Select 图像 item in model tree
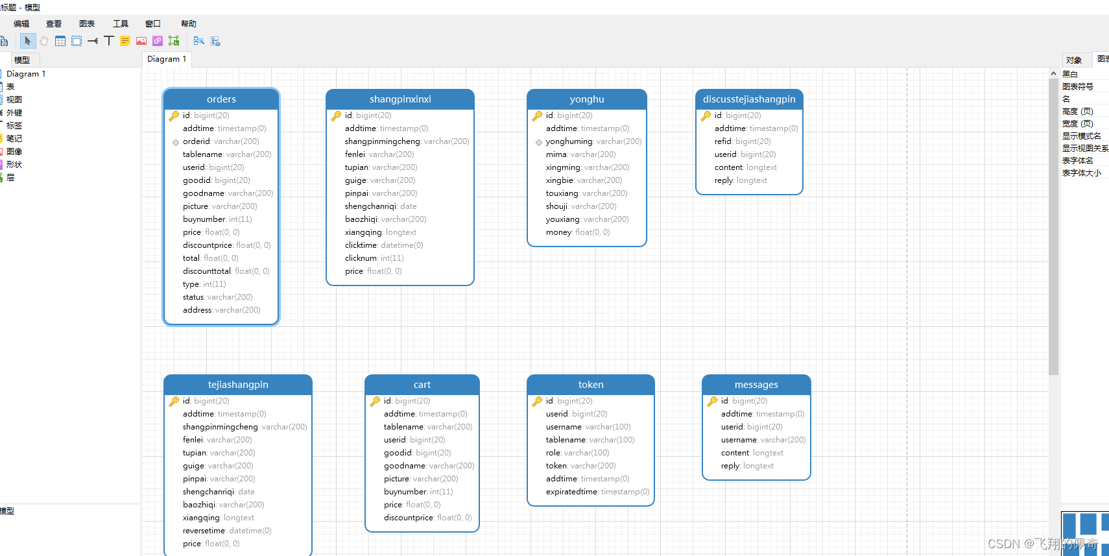Viewport: 1109px width, 556px height. pyautogui.click(x=14, y=152)
